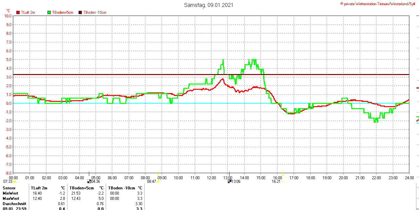The image size is (419, 210).
Task: Click the MinWert row label
Action: [x=10, y=193]
